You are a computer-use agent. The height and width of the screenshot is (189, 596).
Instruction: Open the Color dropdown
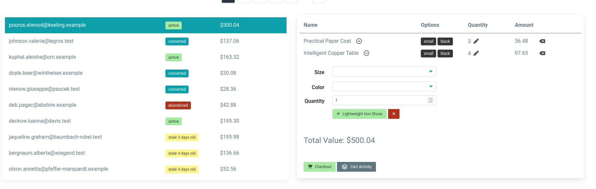[x=384, y=87]
